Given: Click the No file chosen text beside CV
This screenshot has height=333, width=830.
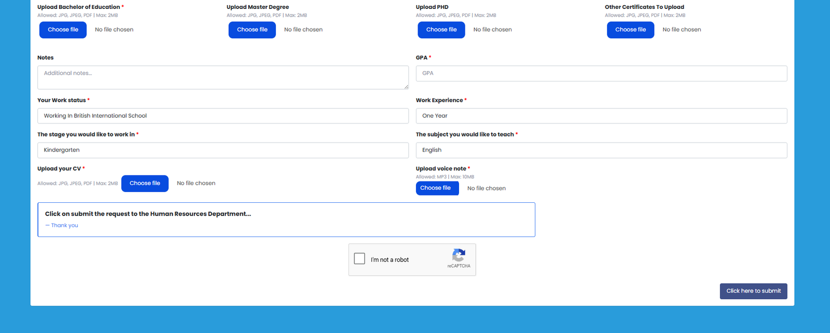Looking at the screenshot, I should (196, 183).
